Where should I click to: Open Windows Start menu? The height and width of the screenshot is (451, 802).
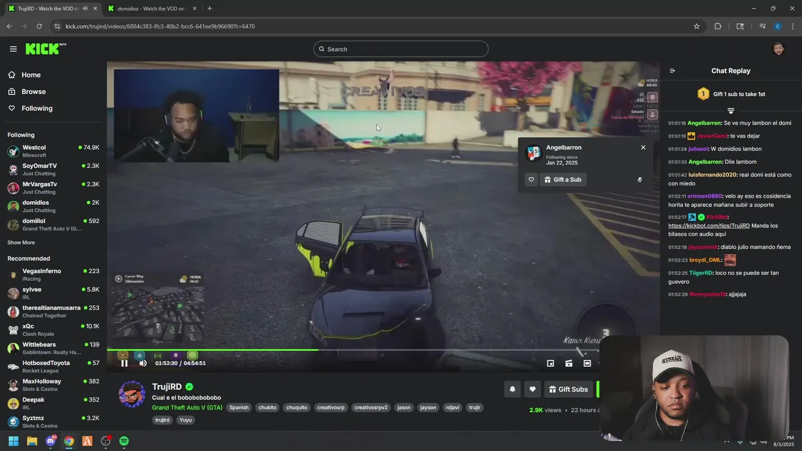pyautogui.click(x=13, y=441)
